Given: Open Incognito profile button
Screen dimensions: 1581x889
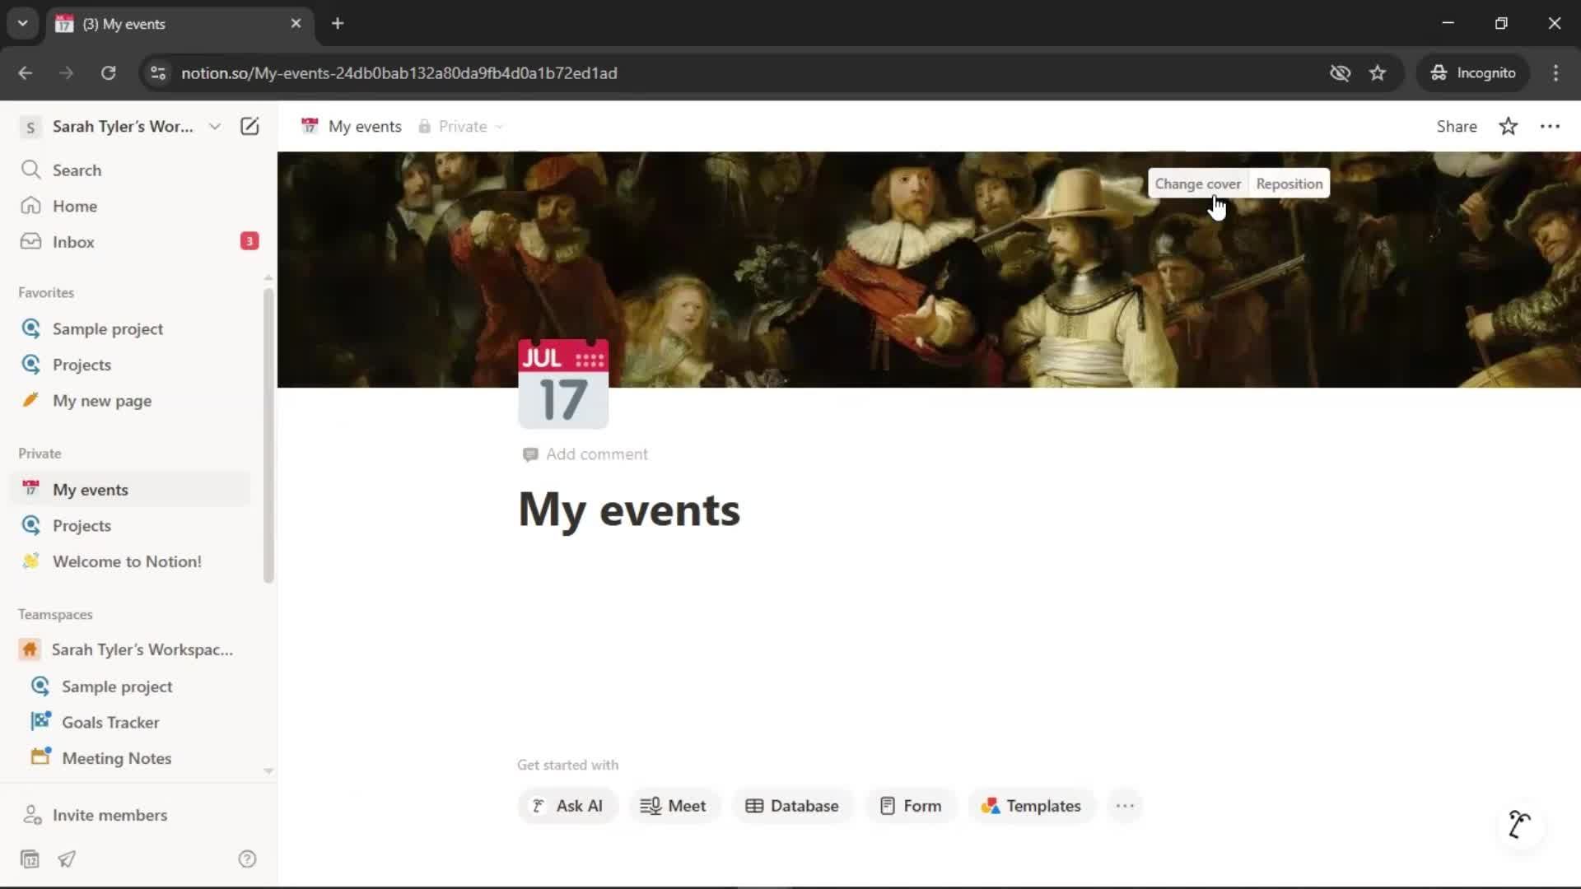Looking at the screenshot, I should pos(1473,73).
